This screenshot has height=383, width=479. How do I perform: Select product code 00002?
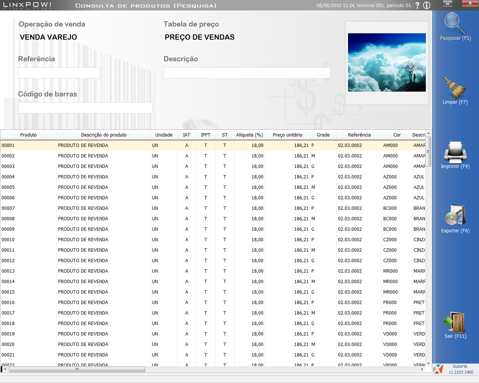coord(8,156)
